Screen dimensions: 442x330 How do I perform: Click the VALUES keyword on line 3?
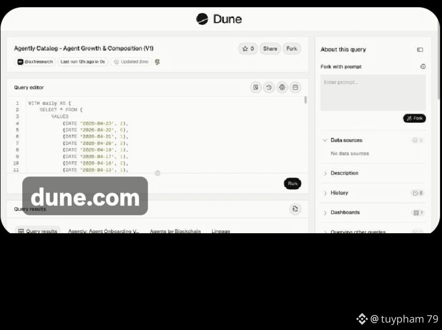click(60, 116)
